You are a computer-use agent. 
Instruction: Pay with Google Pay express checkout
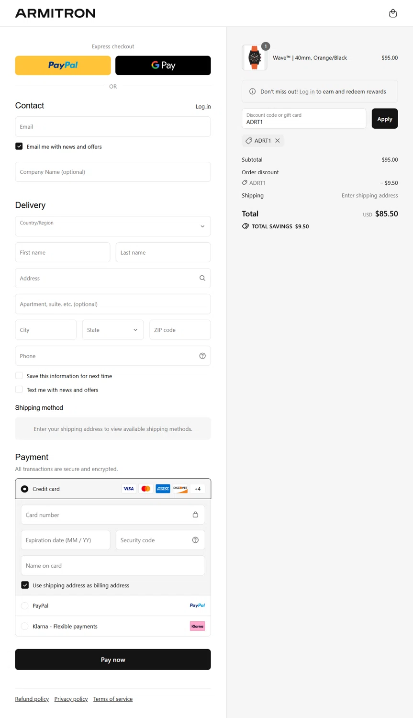(x=163, y=66)
